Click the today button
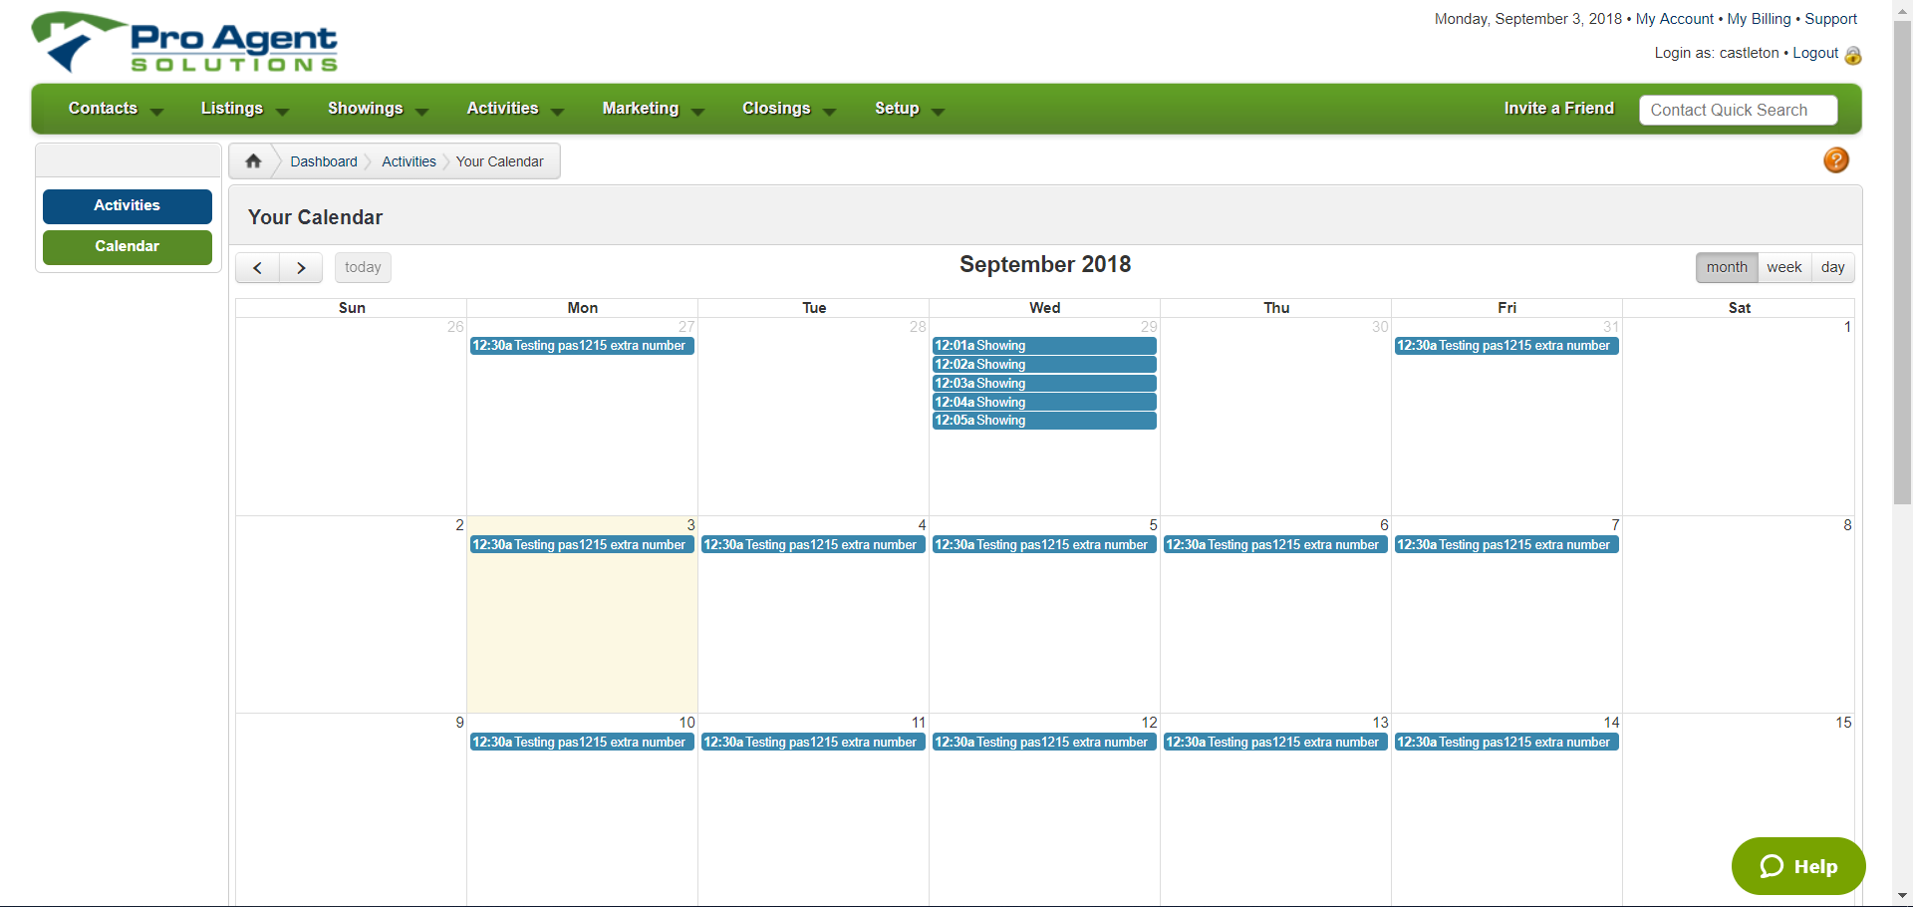This screenshot has width=1913, height=907. 363,267
